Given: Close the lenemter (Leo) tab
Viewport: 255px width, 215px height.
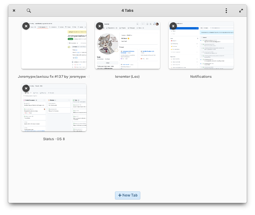Looking at the screenshot, I should [x=100, y=26].
